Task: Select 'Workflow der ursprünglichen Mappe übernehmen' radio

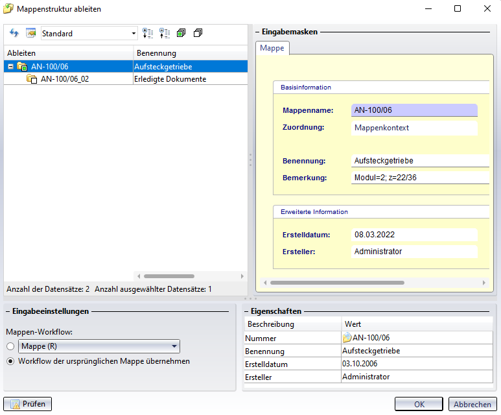Action: [10, 361]
